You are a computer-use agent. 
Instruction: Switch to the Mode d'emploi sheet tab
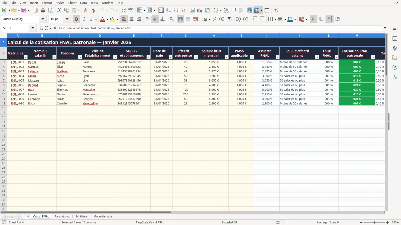tap(103, 216)
